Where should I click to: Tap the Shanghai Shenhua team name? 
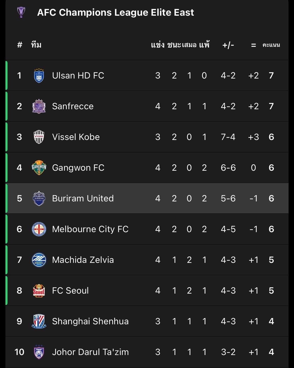coord(90,321)
